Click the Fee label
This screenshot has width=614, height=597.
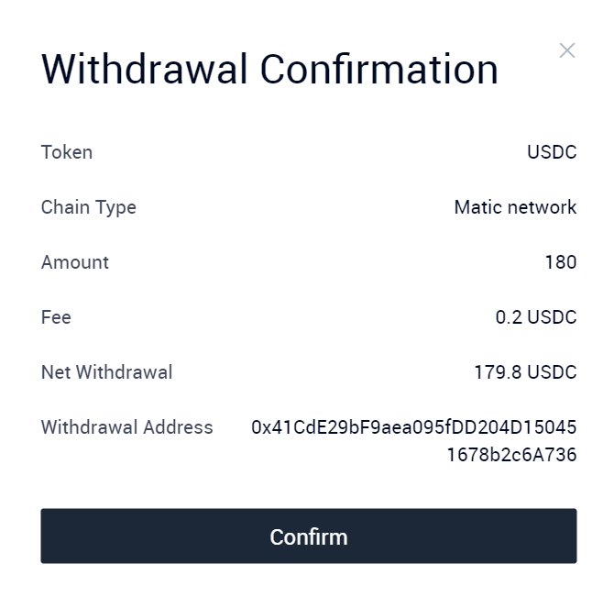pos(56,317)
